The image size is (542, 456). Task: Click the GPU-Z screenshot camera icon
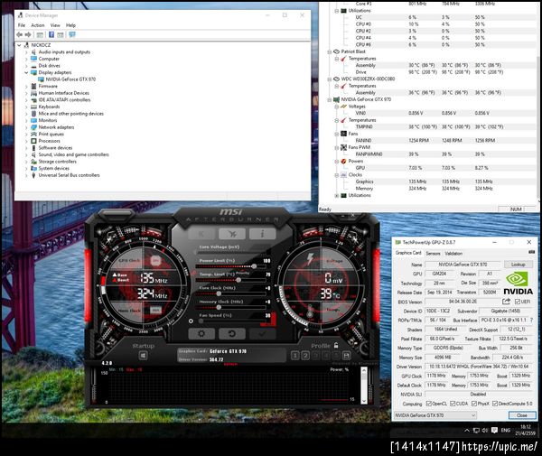pyautogui.click(x=532, y=253)
